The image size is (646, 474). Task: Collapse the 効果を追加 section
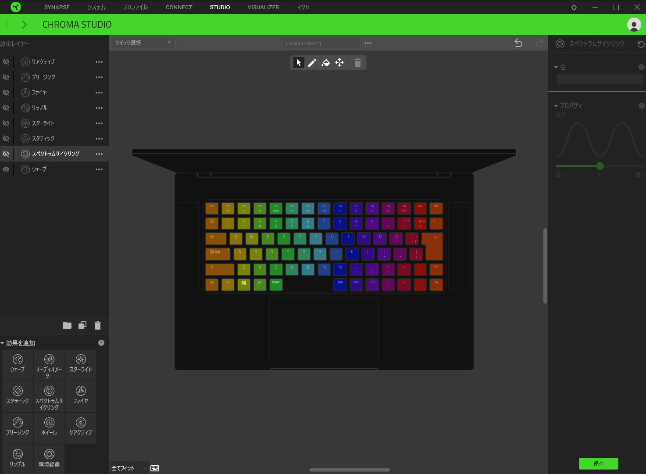click(3, 343)
